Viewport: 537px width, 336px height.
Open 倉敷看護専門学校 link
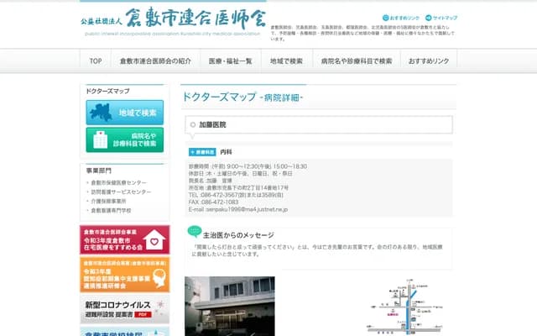point(111,211)
